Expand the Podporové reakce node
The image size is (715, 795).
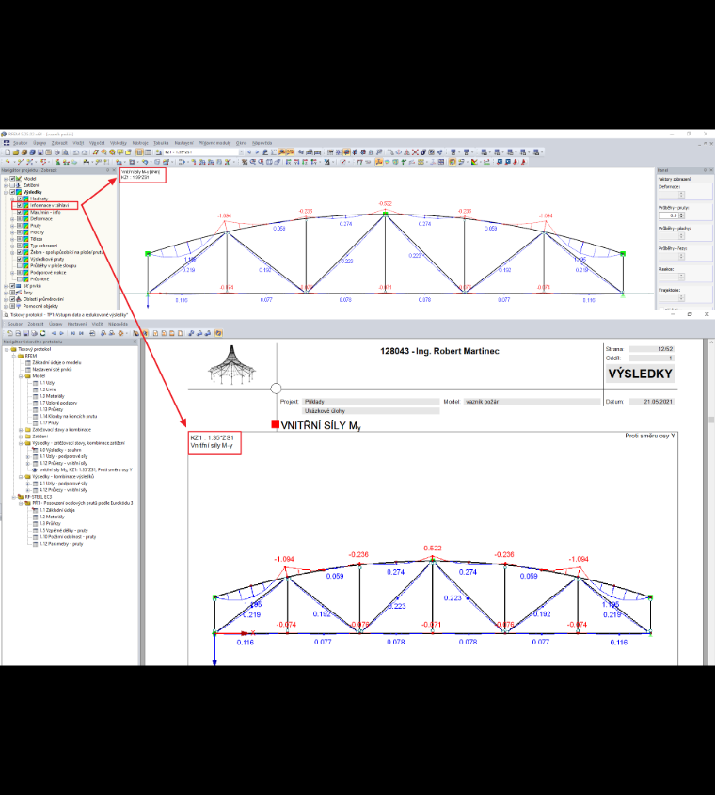pos(12,272)
